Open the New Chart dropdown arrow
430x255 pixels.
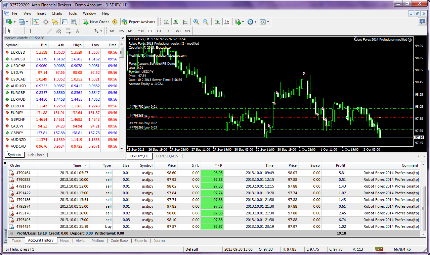[x=14, y=22]
